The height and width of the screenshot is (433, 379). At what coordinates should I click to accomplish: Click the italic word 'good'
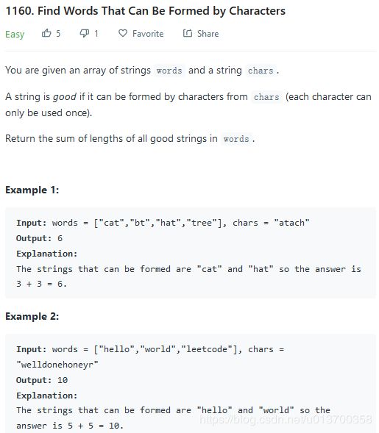[x=65, y=97]
